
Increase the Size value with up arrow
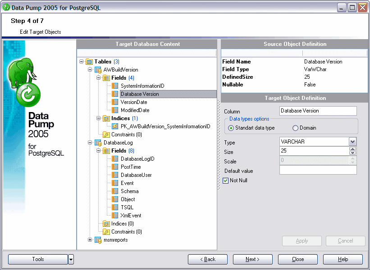point(352,149)
